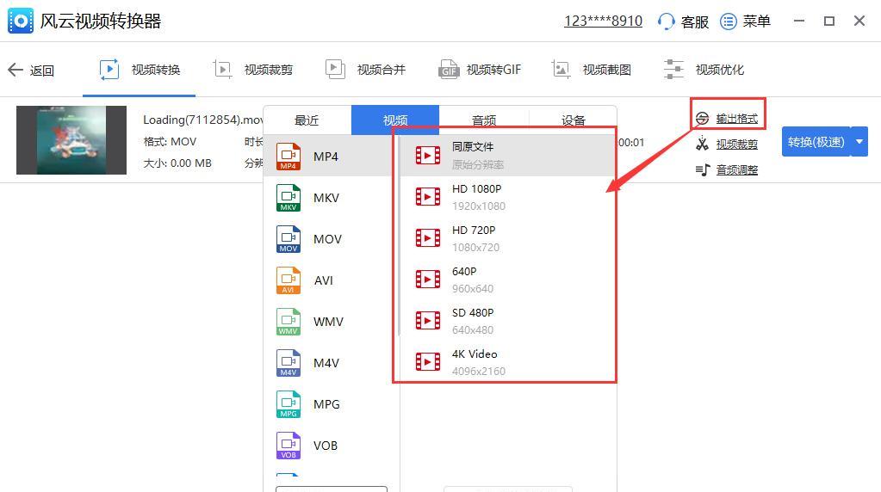Viewport: 881px width, 492px height.
Task: Click the Loading video thumbnail
Action: (71, 140)
